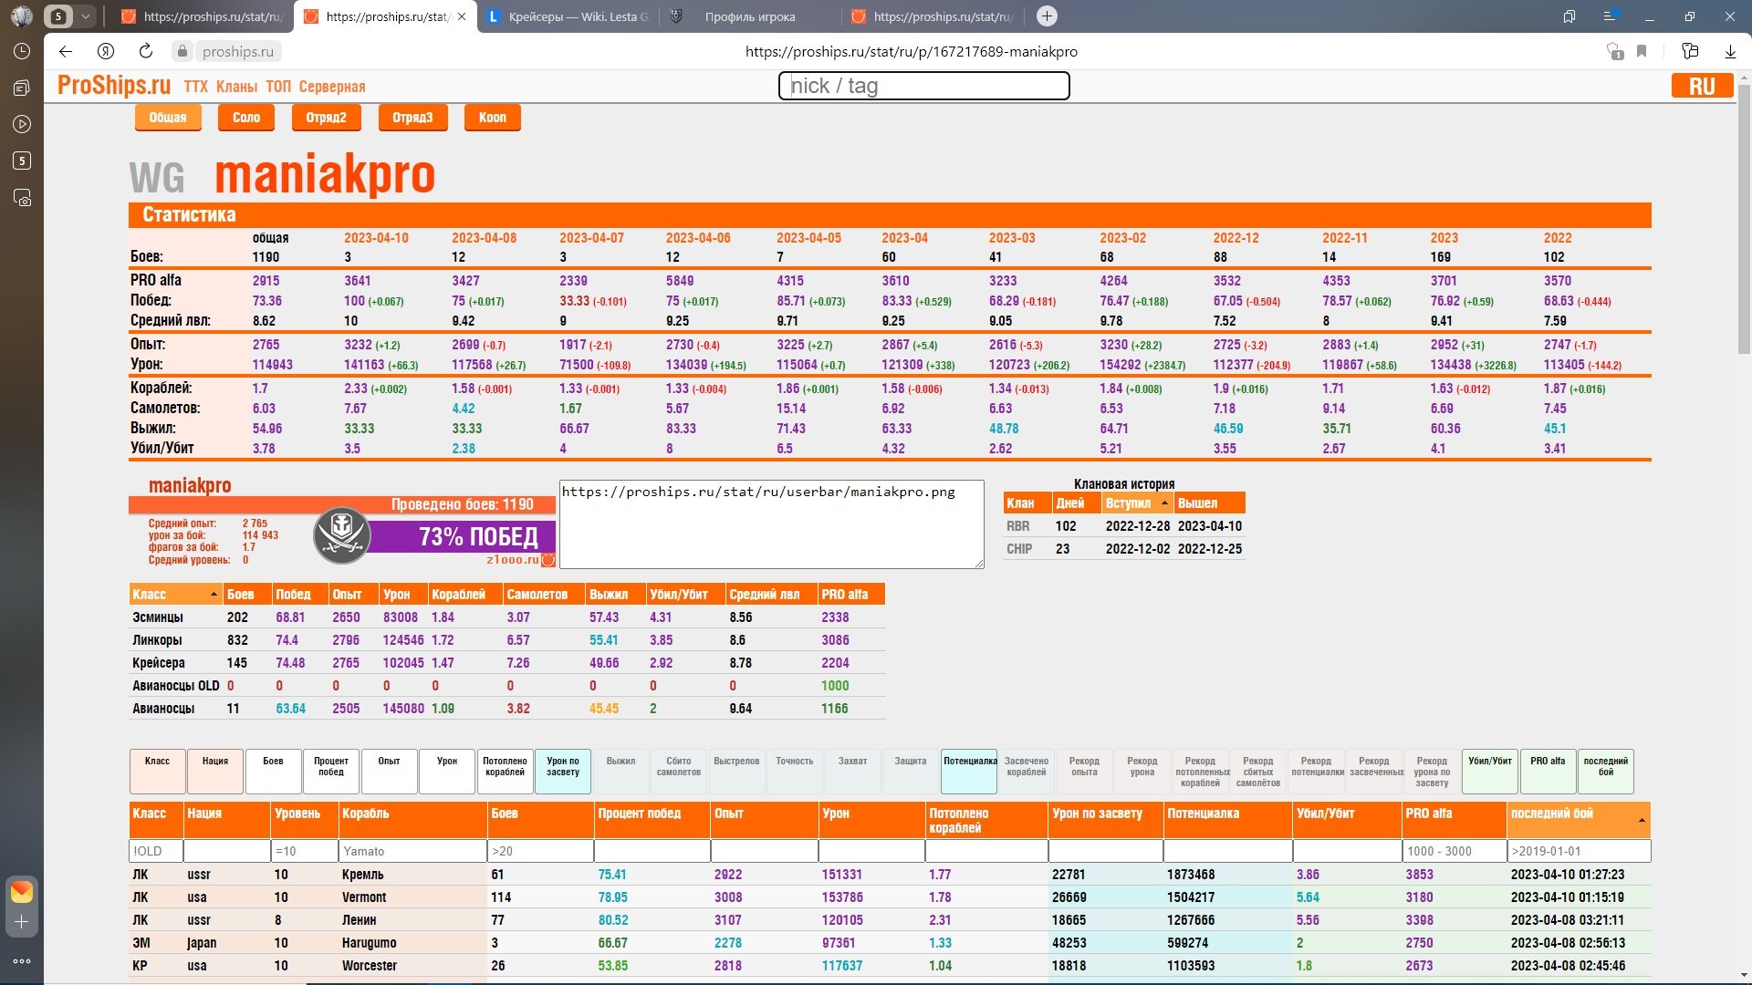The width and height of the screenshot is (1752, 985).
Task: Toggle the PRO alfa column button
Action: [x=1548, y=772]
